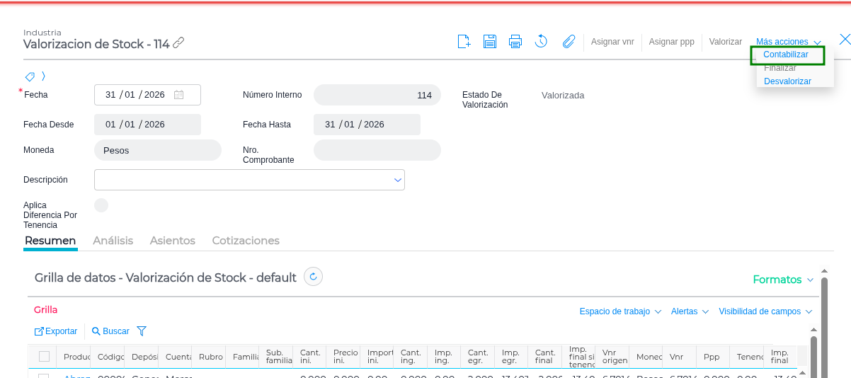Click the new document icon
The image size is (851, 378).
pyautogui.click(x=464, y=42)
